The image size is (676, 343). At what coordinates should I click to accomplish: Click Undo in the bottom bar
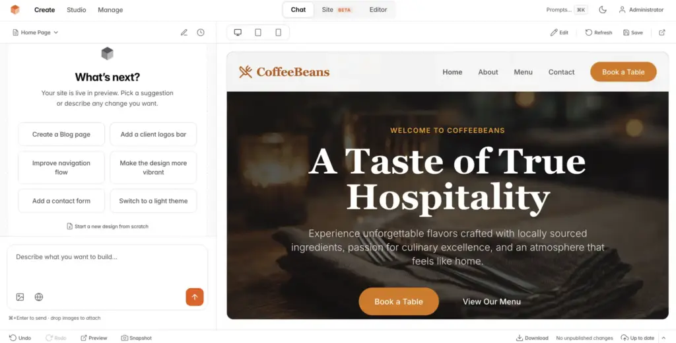click(x=20, y=338)
